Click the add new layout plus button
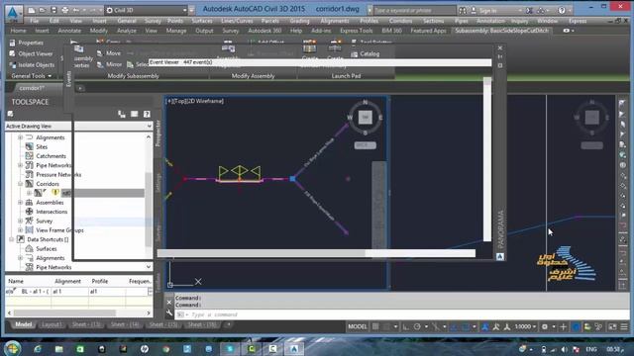This screenshot has height=356, width=634. (229, 324)
